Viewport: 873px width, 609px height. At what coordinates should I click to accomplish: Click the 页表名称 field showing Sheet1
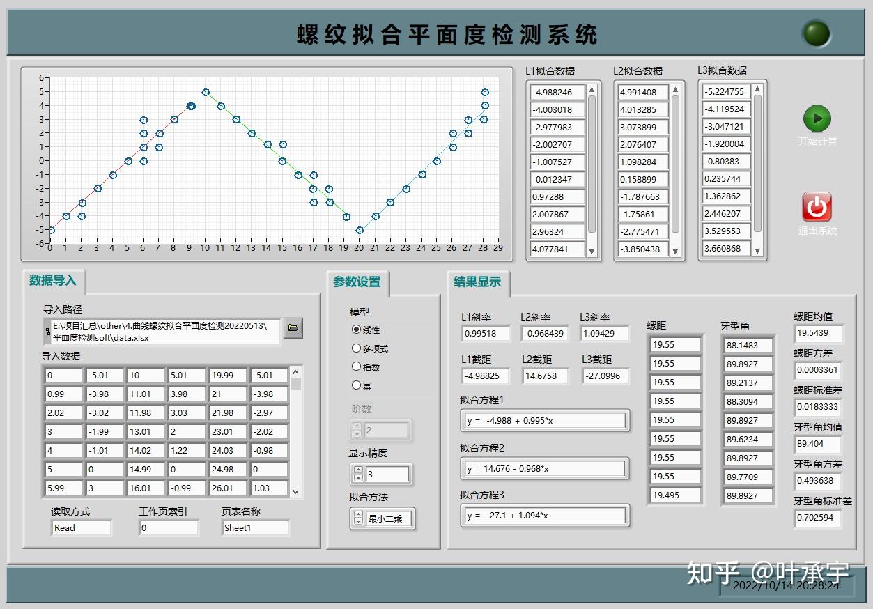255,527
